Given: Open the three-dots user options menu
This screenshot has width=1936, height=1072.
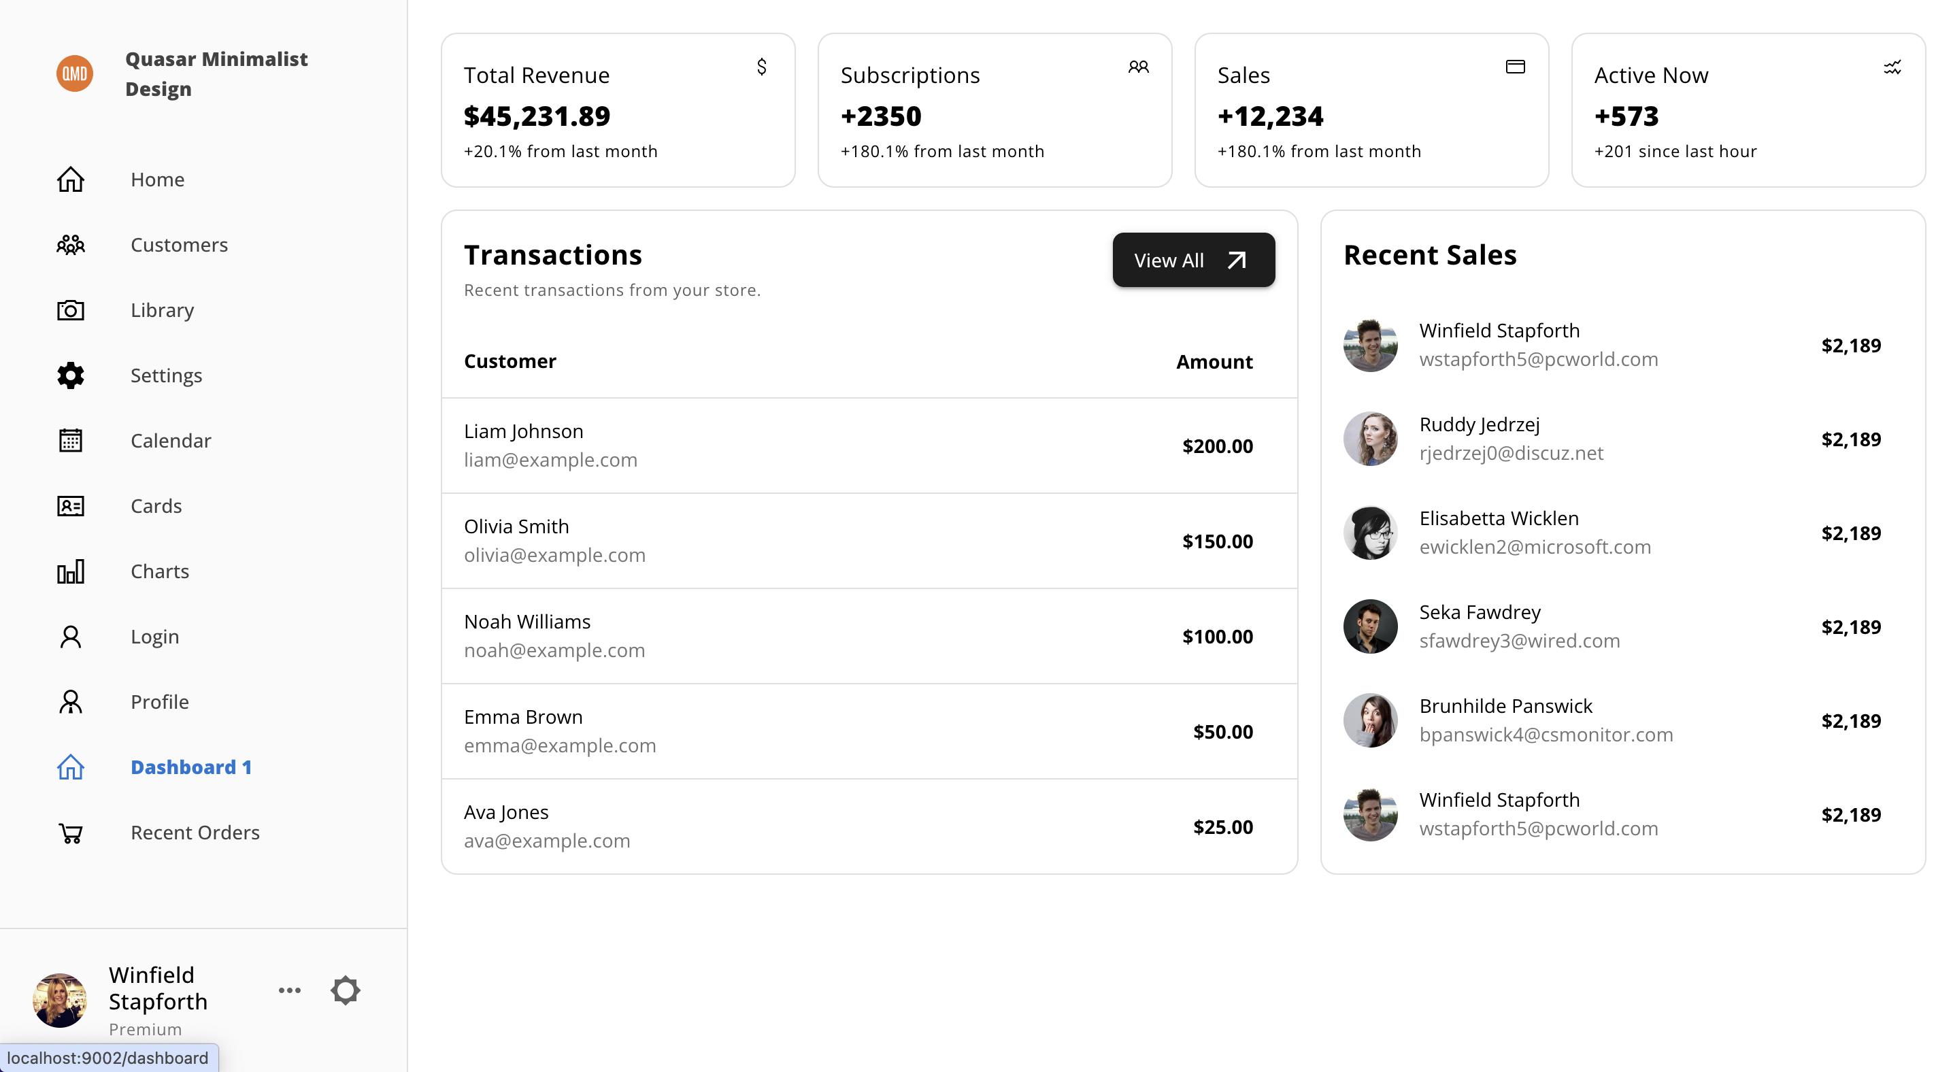Looking at the screenshot, I should click(x=290, y=991).
